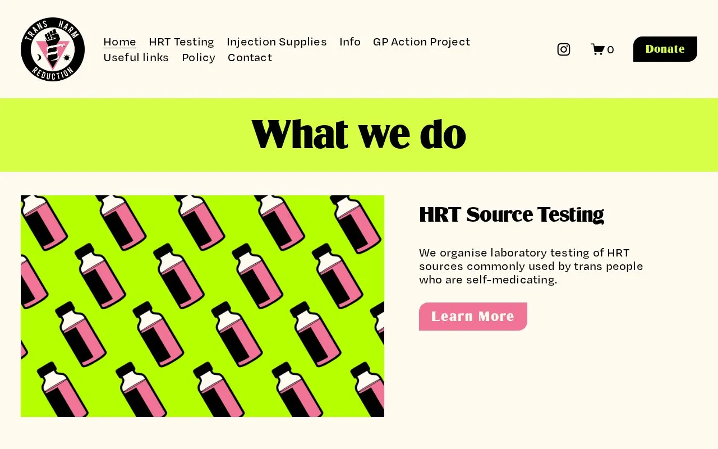Viewport: 718px width, 449px height.
Task: Open the HRT Testing page
Action: click(181, 42)
